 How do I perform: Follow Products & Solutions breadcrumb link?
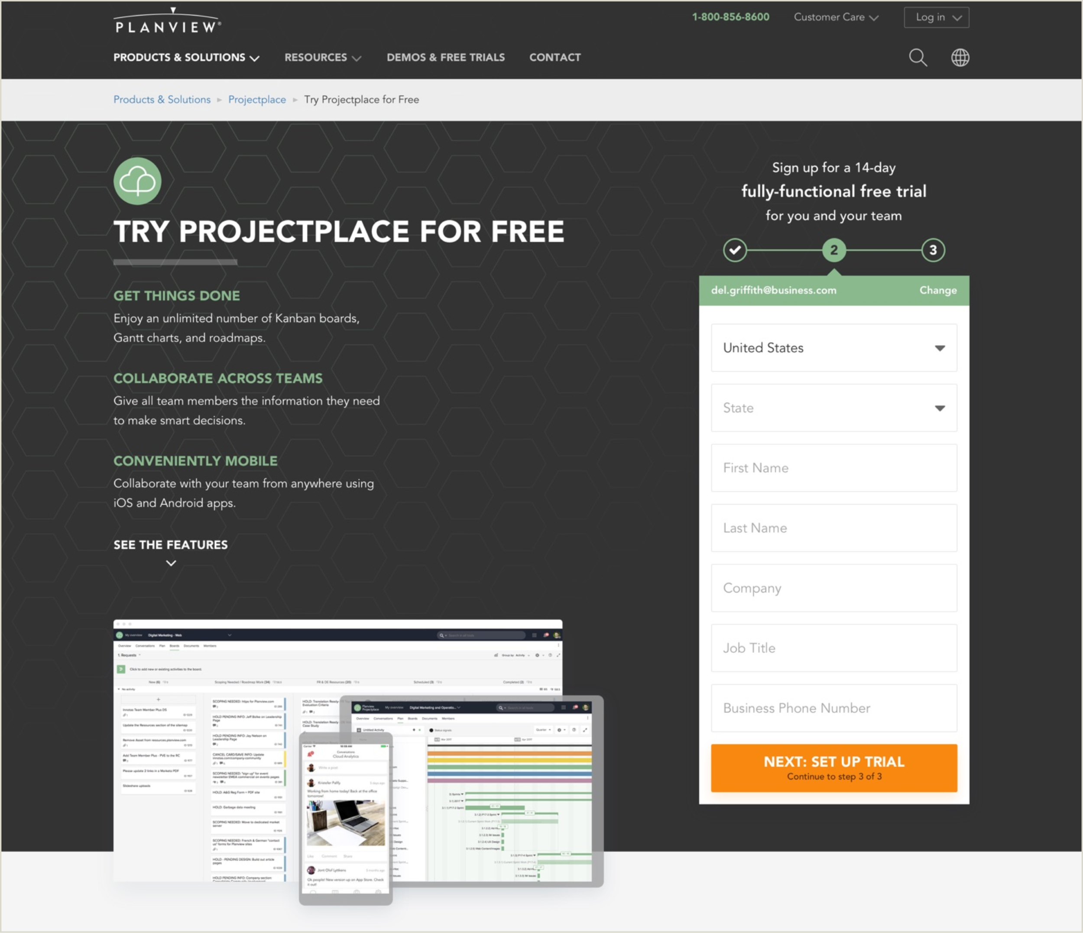pos(162,99)
